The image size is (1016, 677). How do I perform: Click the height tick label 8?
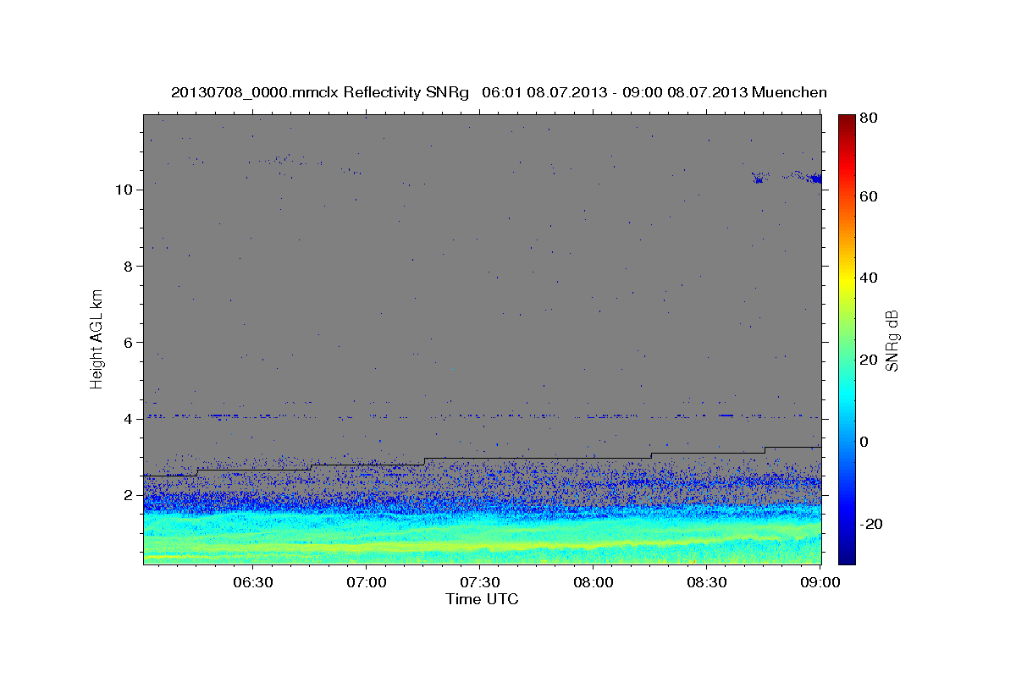pyautogui.click(x=130, y=266)
